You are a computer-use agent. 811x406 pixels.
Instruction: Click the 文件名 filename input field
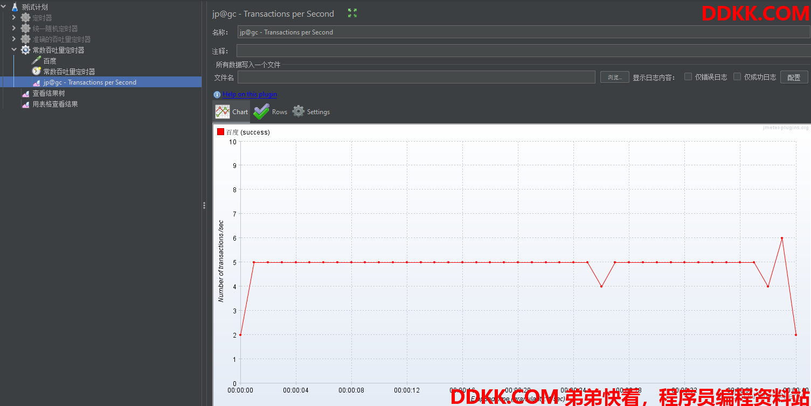pos(417,77)
